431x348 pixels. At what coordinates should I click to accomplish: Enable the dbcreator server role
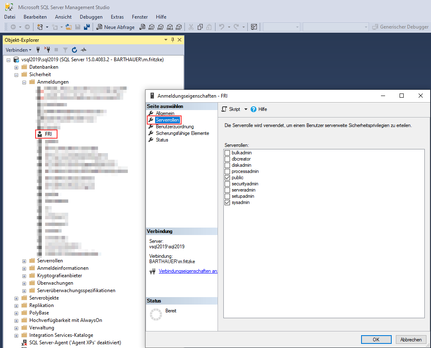(x=227, y=159)
